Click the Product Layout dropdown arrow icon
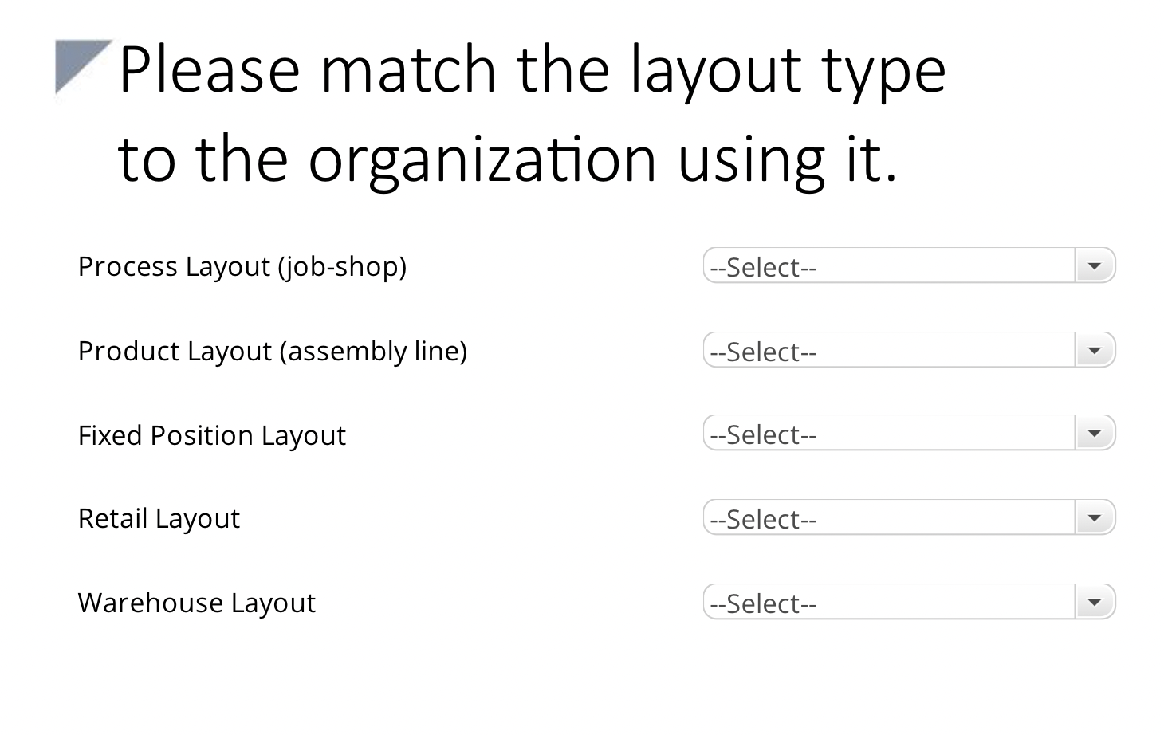Viewport: 1164px width, 735px height. click(x=1094, y=350)
